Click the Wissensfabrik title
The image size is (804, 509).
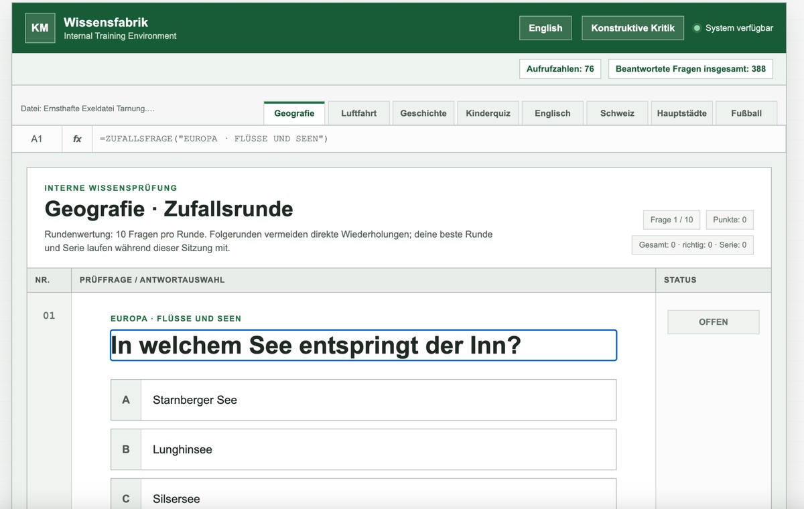click(x=106, y=22)
